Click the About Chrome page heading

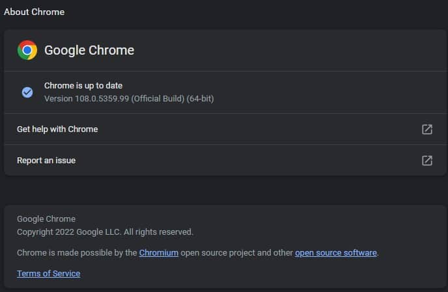34,12
